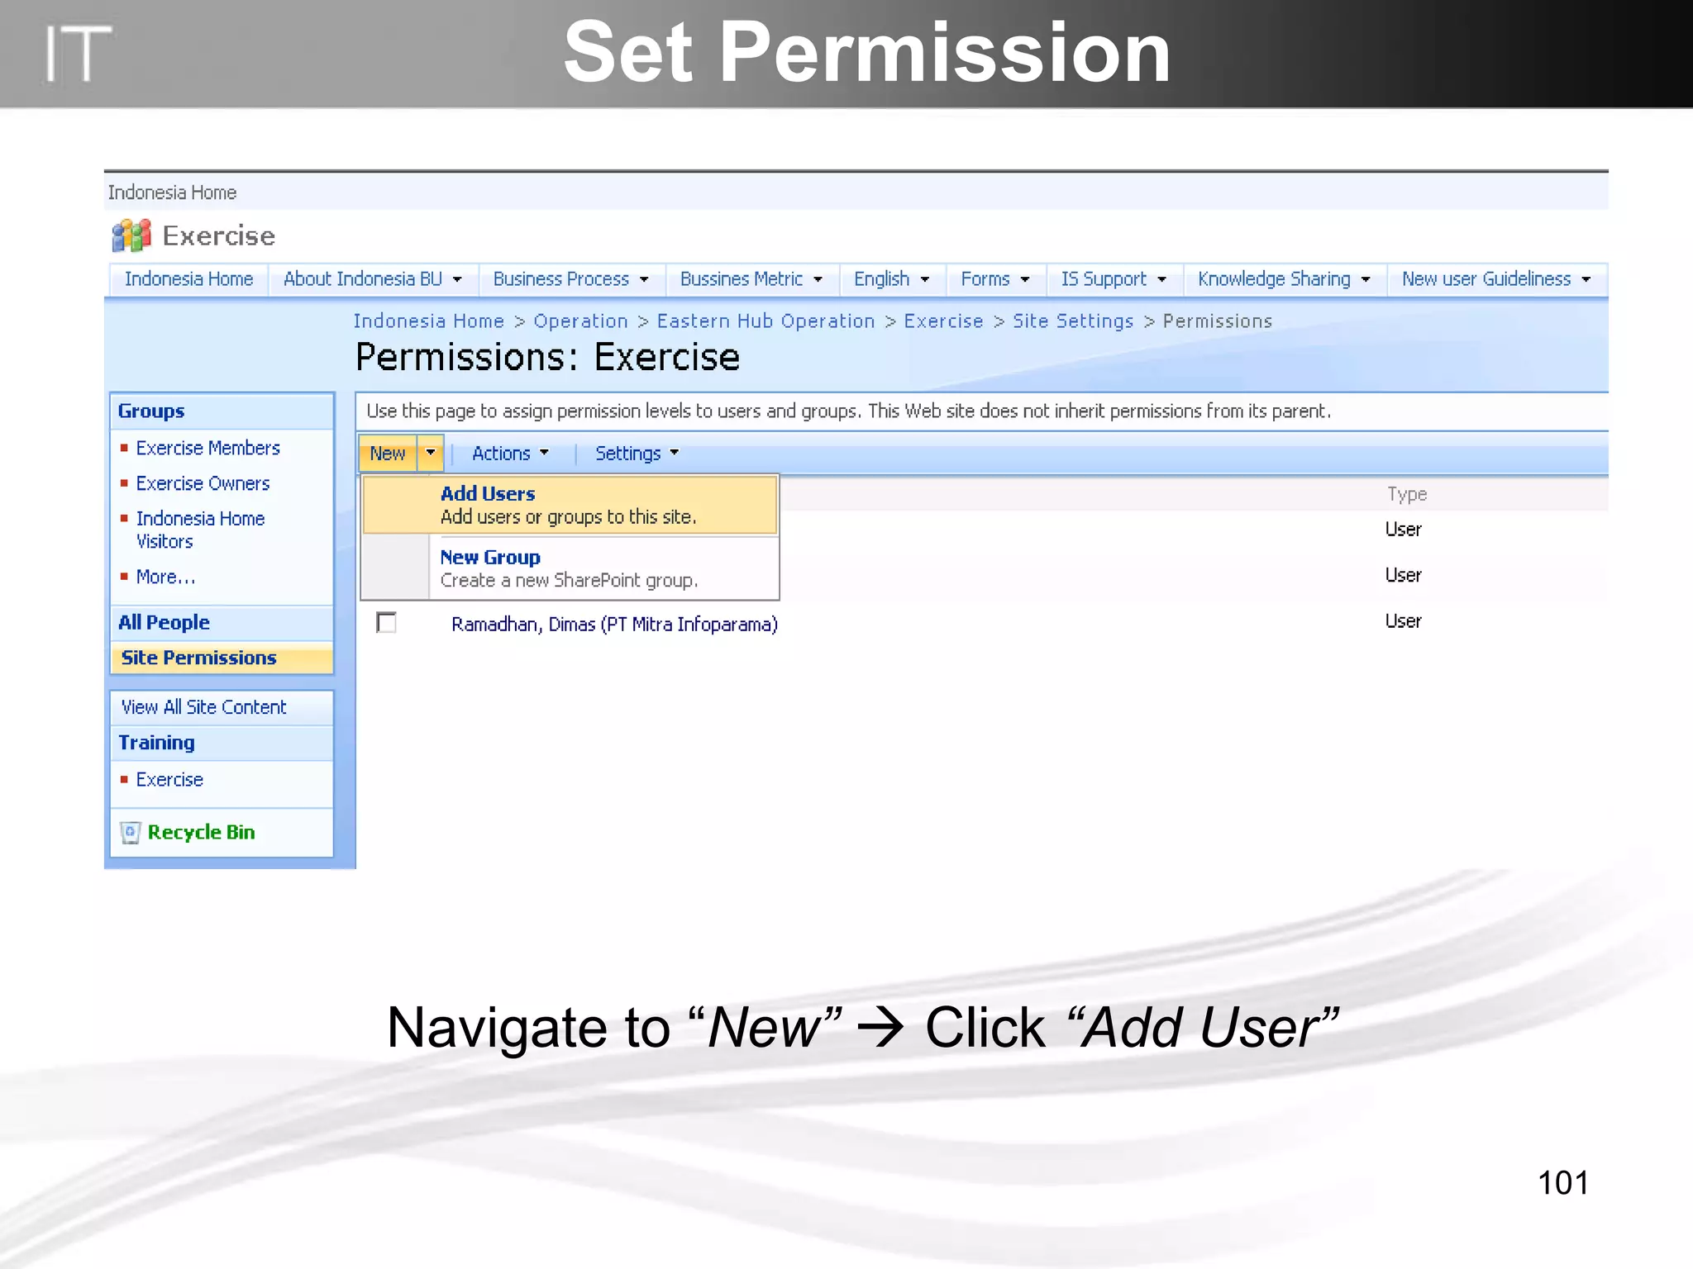Click the Exercise site title
Screen dimensions: 1693x1269
(x=218, y=236)
